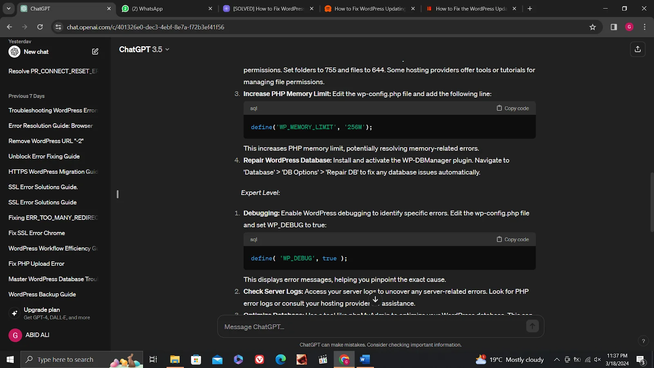Viewport: 654px width, 368px height.
Task: Copy code for the WP_DEBUG snippet
Action: 513,240
